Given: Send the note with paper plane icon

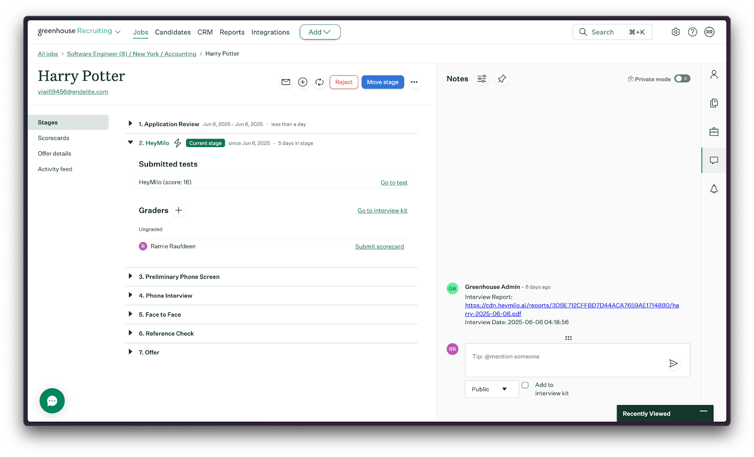Looking at the screenshot, I should (673, 363).
